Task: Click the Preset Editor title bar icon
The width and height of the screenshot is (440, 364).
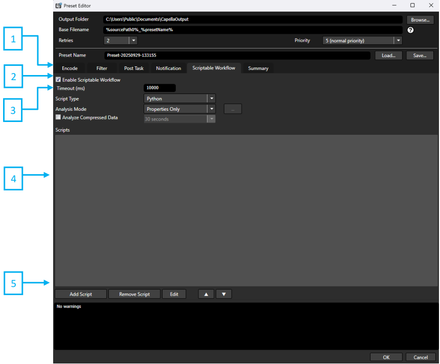Action: click(58, 5)
